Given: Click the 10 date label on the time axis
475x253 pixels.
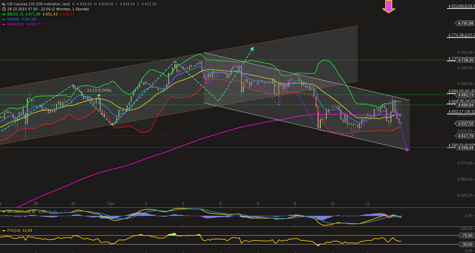Looking at the screenshot, I should (332, 204).
